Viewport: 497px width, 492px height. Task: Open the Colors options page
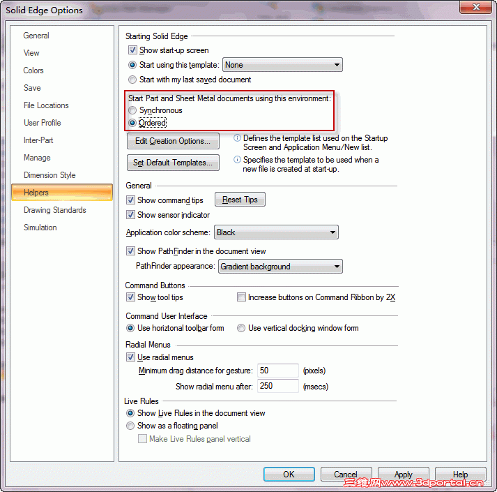click(33, 70)
